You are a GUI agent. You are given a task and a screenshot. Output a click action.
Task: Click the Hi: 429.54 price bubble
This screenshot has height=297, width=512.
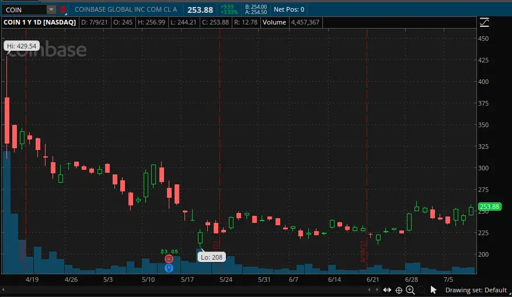tap(22, 46)
